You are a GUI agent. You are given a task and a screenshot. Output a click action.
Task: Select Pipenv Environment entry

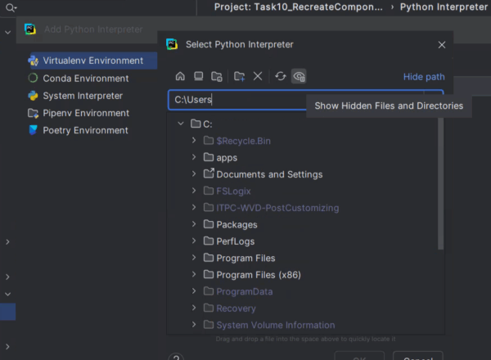click(x=86, y=113)
